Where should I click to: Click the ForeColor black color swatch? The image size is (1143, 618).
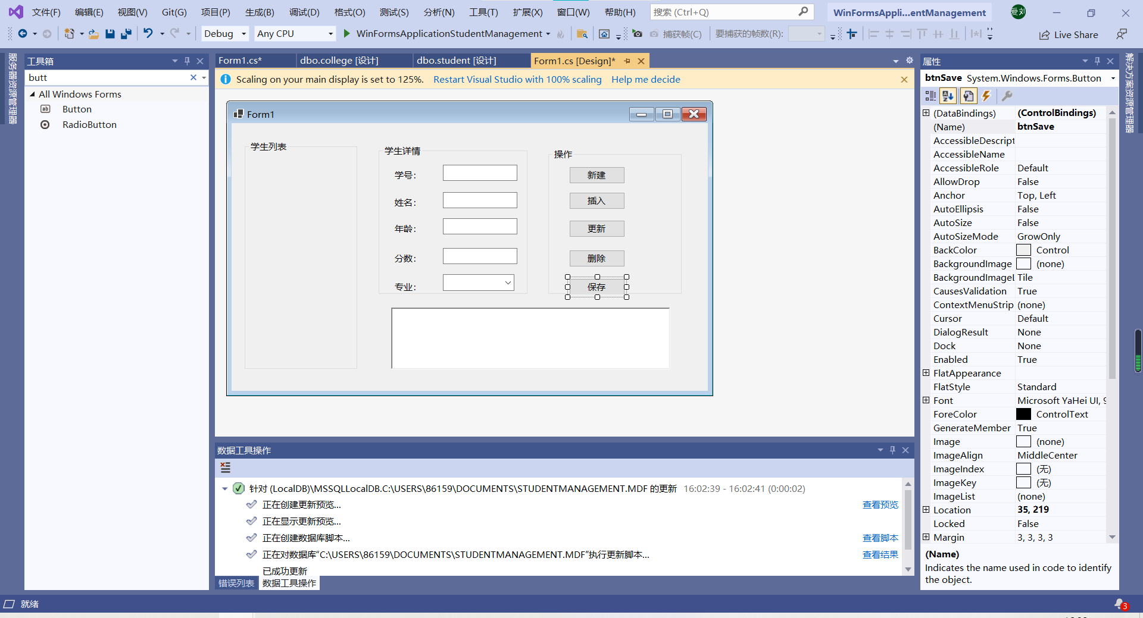(1023, 415)
